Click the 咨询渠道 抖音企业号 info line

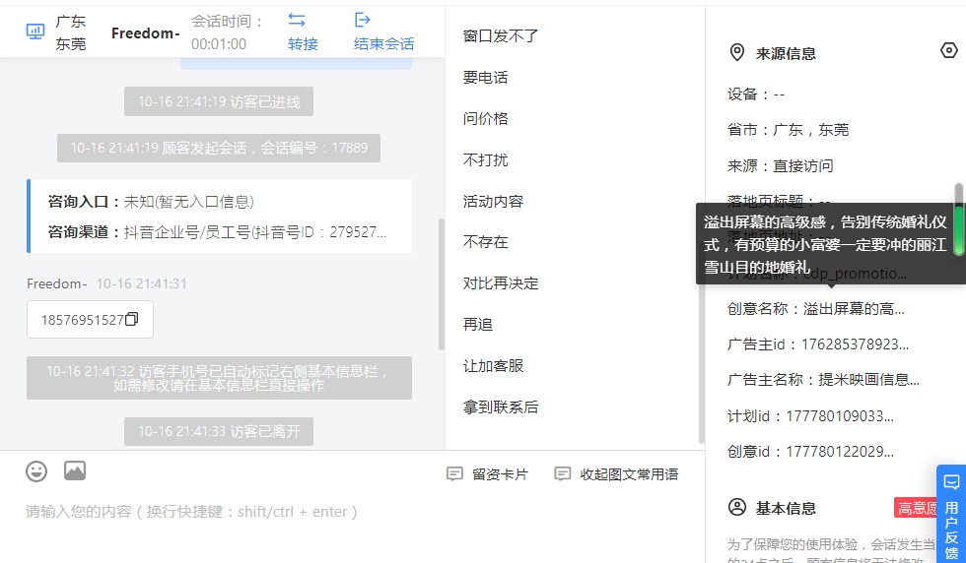tap(217, 232)
